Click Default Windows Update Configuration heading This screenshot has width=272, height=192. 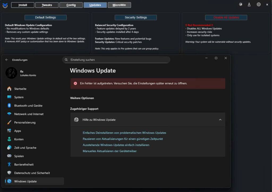(x=28, y=25)
